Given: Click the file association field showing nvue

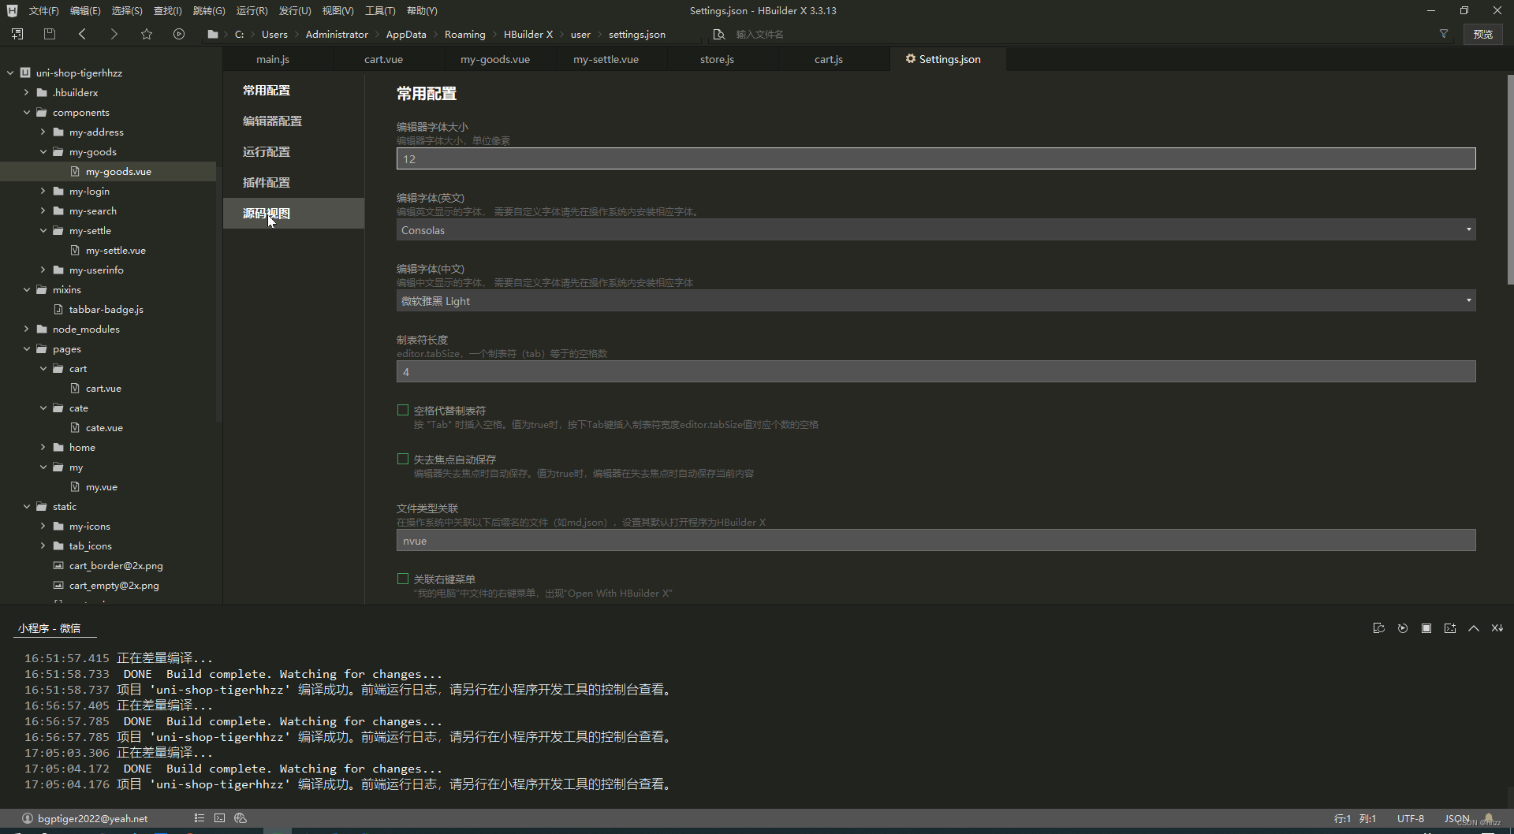Looking at the screenshot, I should [x=936, y=541].
